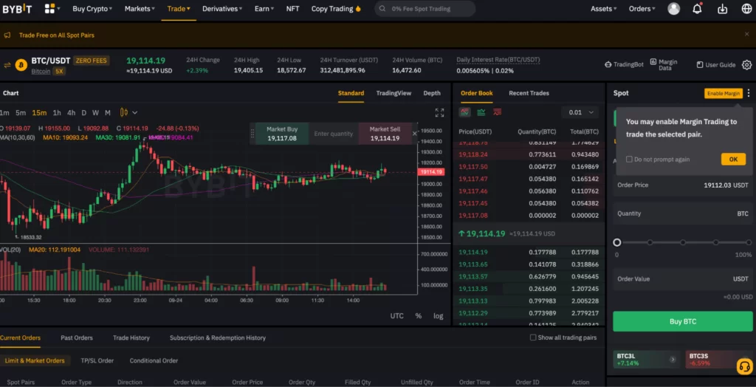Open the apps grid menu icon

click(49, 9)
